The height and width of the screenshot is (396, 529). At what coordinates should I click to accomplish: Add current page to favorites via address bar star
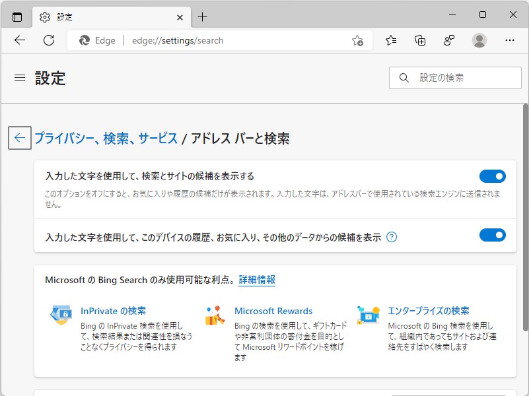(357, 40)
